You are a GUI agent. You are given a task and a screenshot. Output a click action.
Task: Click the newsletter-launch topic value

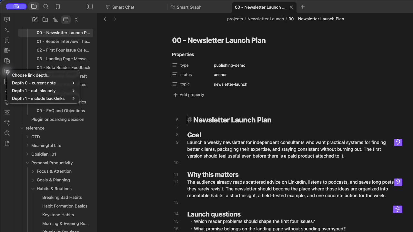click(230, 84)
